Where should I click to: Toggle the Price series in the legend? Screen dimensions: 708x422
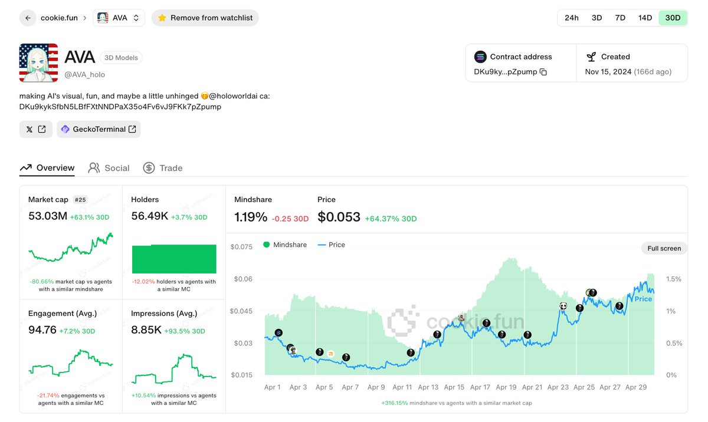332,245
